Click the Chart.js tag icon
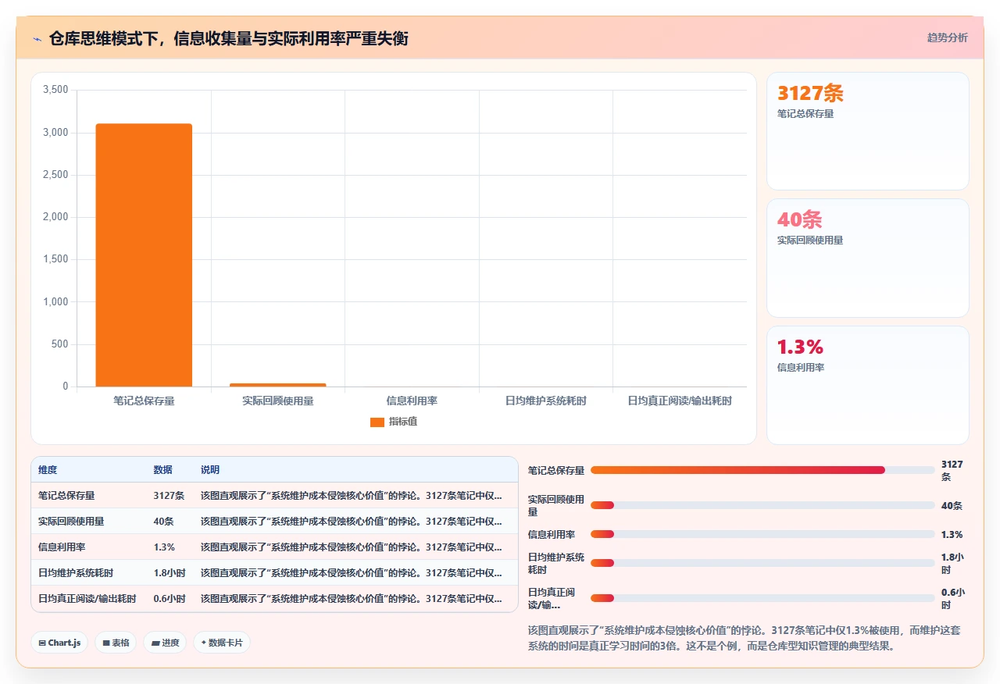This screenshot has height=684, width=1000. pos(42,643)
